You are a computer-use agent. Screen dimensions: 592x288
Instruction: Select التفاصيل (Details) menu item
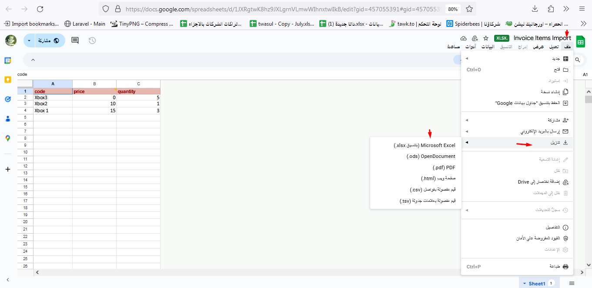click(x=517, y=228)
